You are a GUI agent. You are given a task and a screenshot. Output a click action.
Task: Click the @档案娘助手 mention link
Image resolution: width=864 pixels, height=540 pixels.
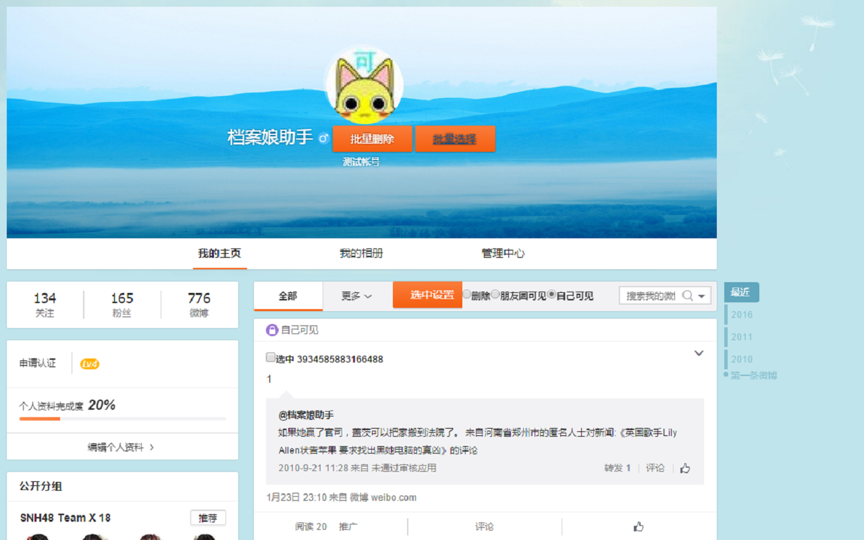tap(306, 415)
